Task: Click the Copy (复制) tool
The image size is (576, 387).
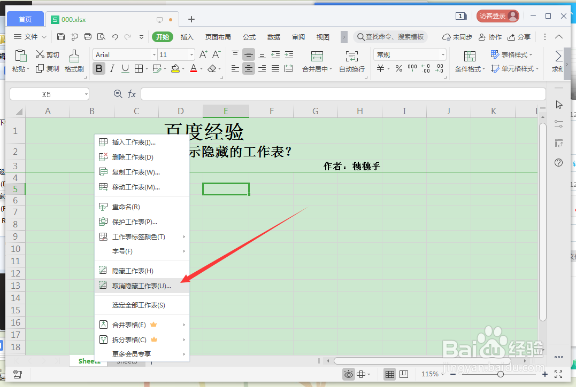Action: coord(48,68)
